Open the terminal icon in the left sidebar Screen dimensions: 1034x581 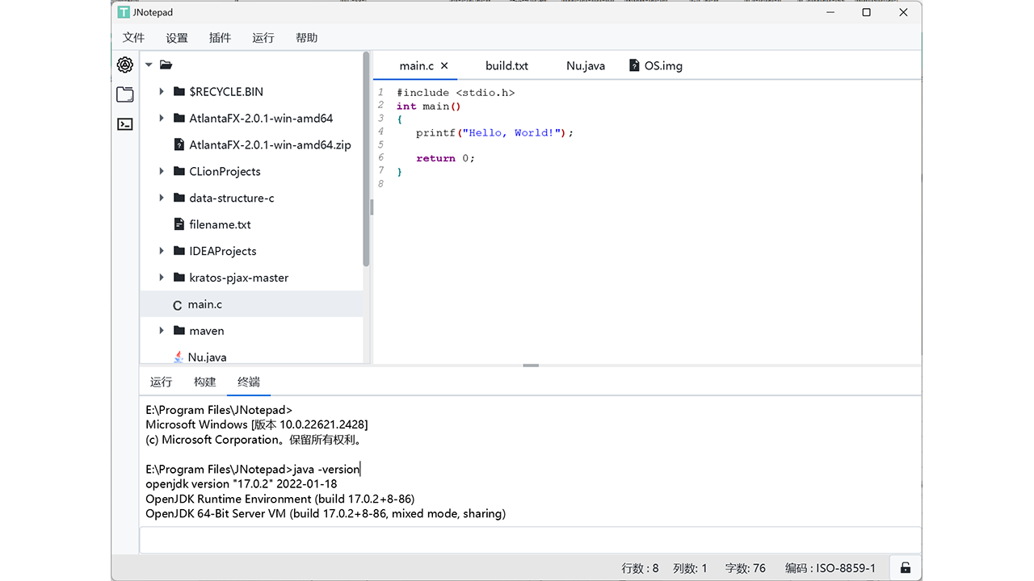tap(124, 124)
